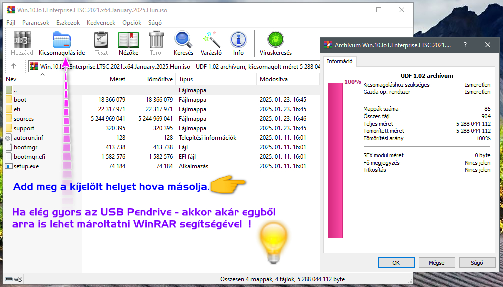Open the Kedvencek menu
Screen dimensions: 503x287
pos(101,23)
